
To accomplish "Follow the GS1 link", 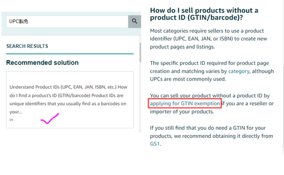I will [x=155, y=144].
